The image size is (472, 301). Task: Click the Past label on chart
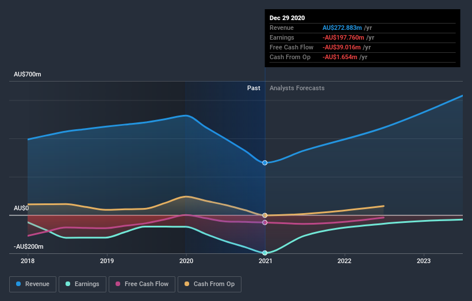pos(254,88)
